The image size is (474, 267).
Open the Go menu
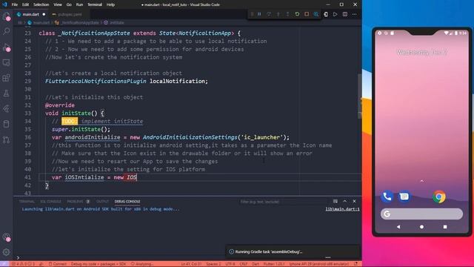point(69,4)
